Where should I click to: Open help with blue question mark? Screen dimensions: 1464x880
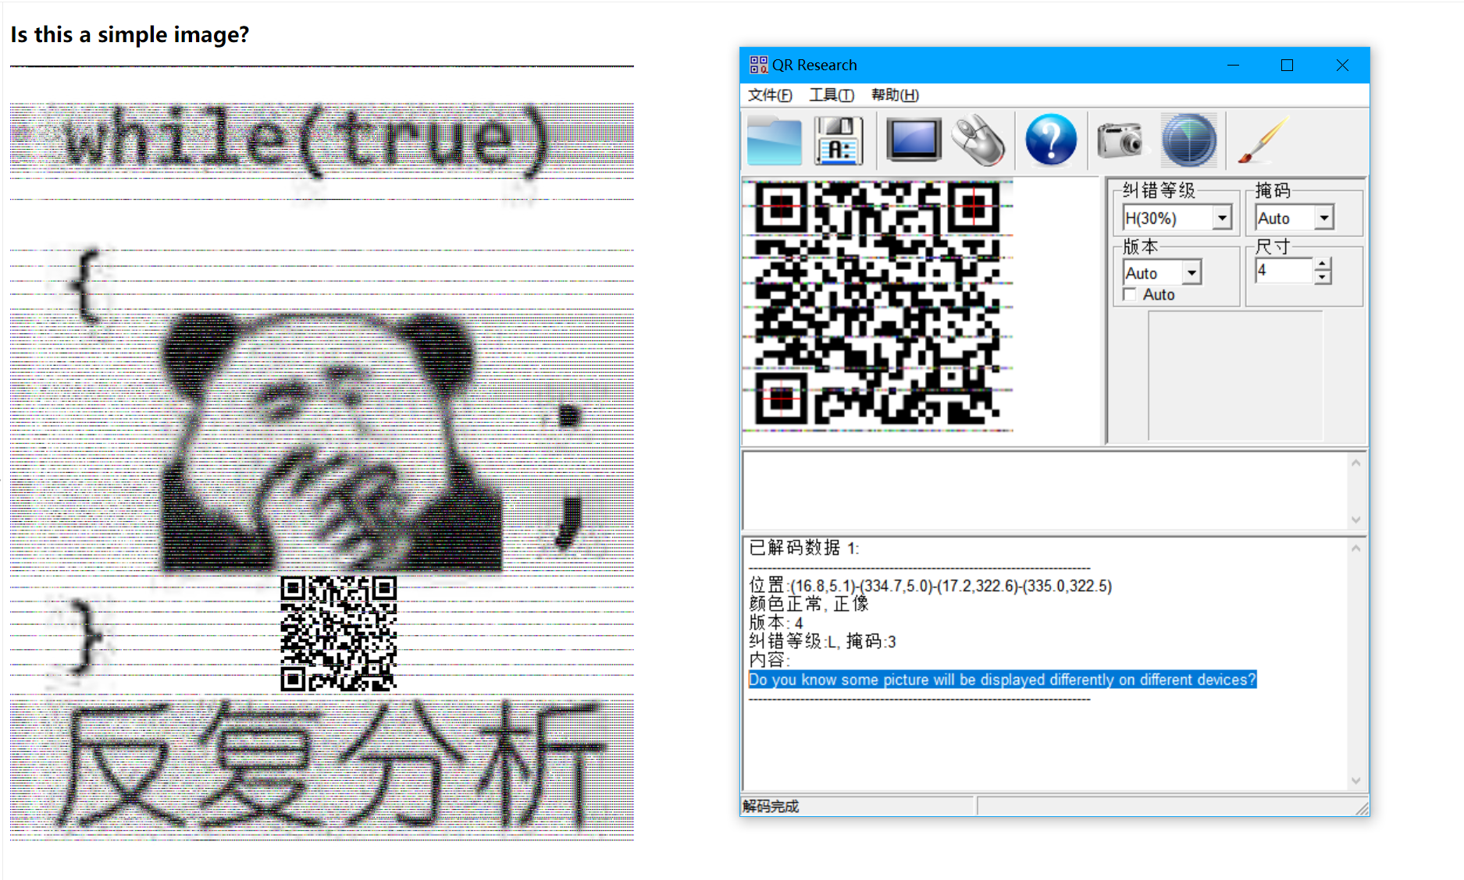pyautogui.click(x=1051, y=140)
